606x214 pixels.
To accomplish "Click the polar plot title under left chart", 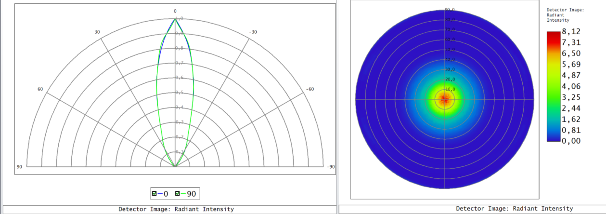I will 176,209.
